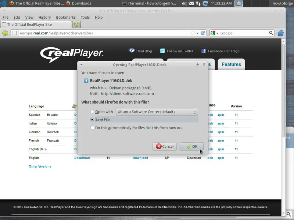Screen dimensions: 294x220
Task: Click the .rpm link in the French row
Action: 221,141
